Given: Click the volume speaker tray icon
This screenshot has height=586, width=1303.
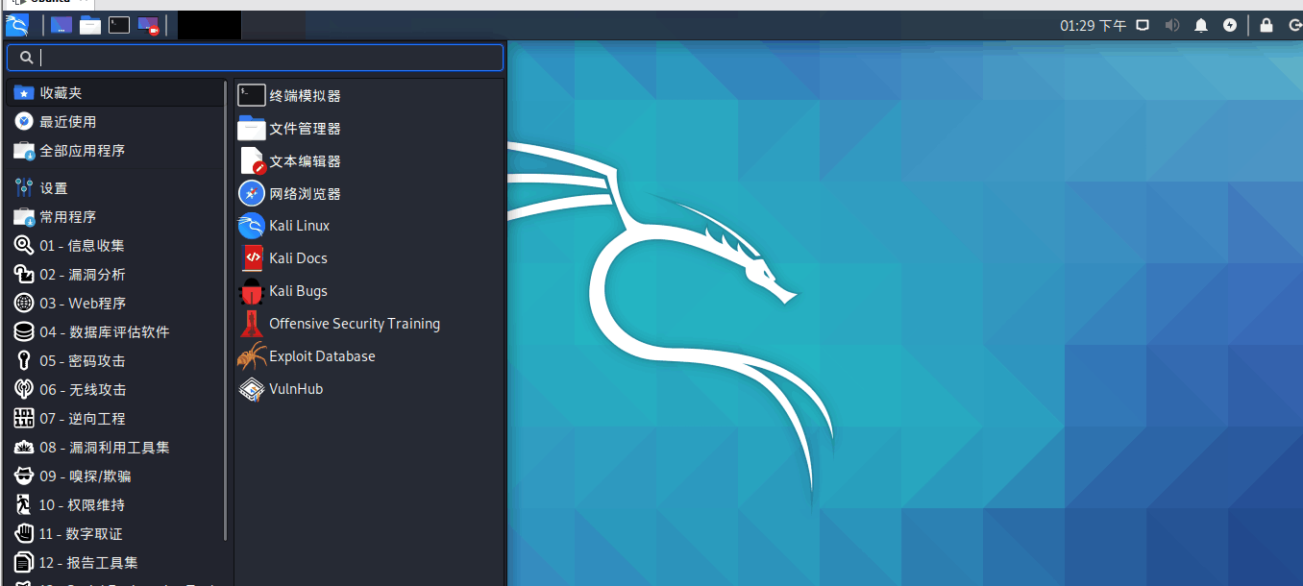Looking at the screenshot, I should (x=1172, y=26).
